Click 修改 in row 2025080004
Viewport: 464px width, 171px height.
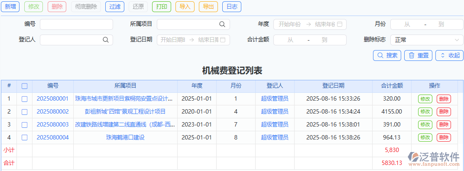pyautogui.click(x=425, y=137)
